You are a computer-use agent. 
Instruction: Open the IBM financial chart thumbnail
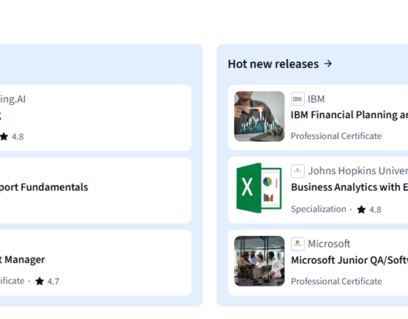(x=259, y=116)
